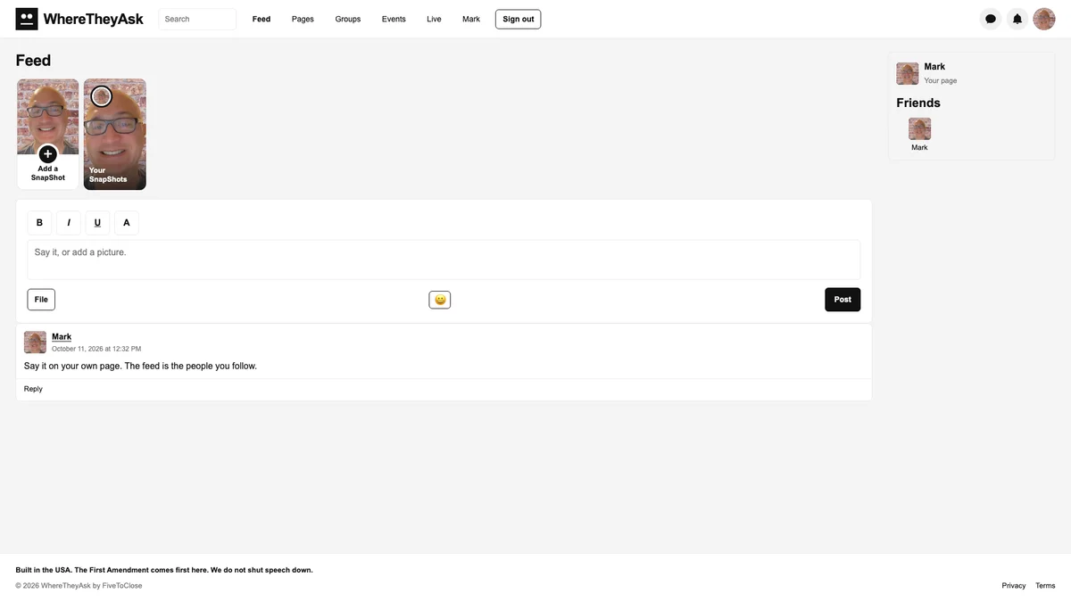Go to the Feed nav item

click(262, 19)
